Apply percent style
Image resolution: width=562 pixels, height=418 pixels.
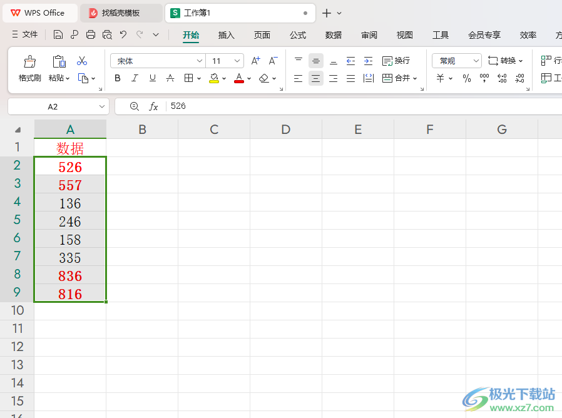467,78
